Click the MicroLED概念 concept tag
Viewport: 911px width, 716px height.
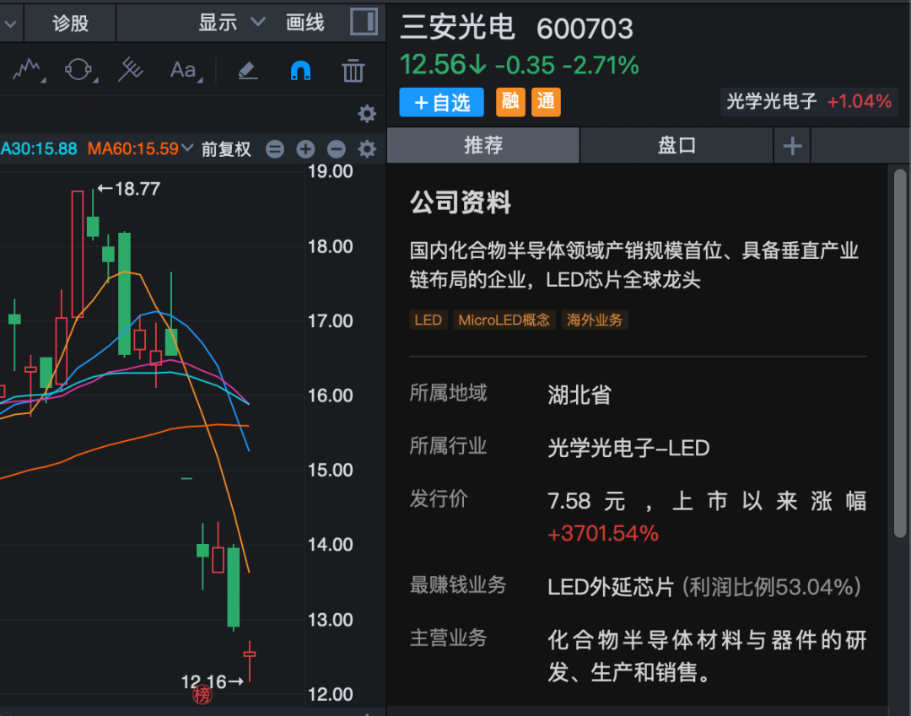(x=504, y=320)
